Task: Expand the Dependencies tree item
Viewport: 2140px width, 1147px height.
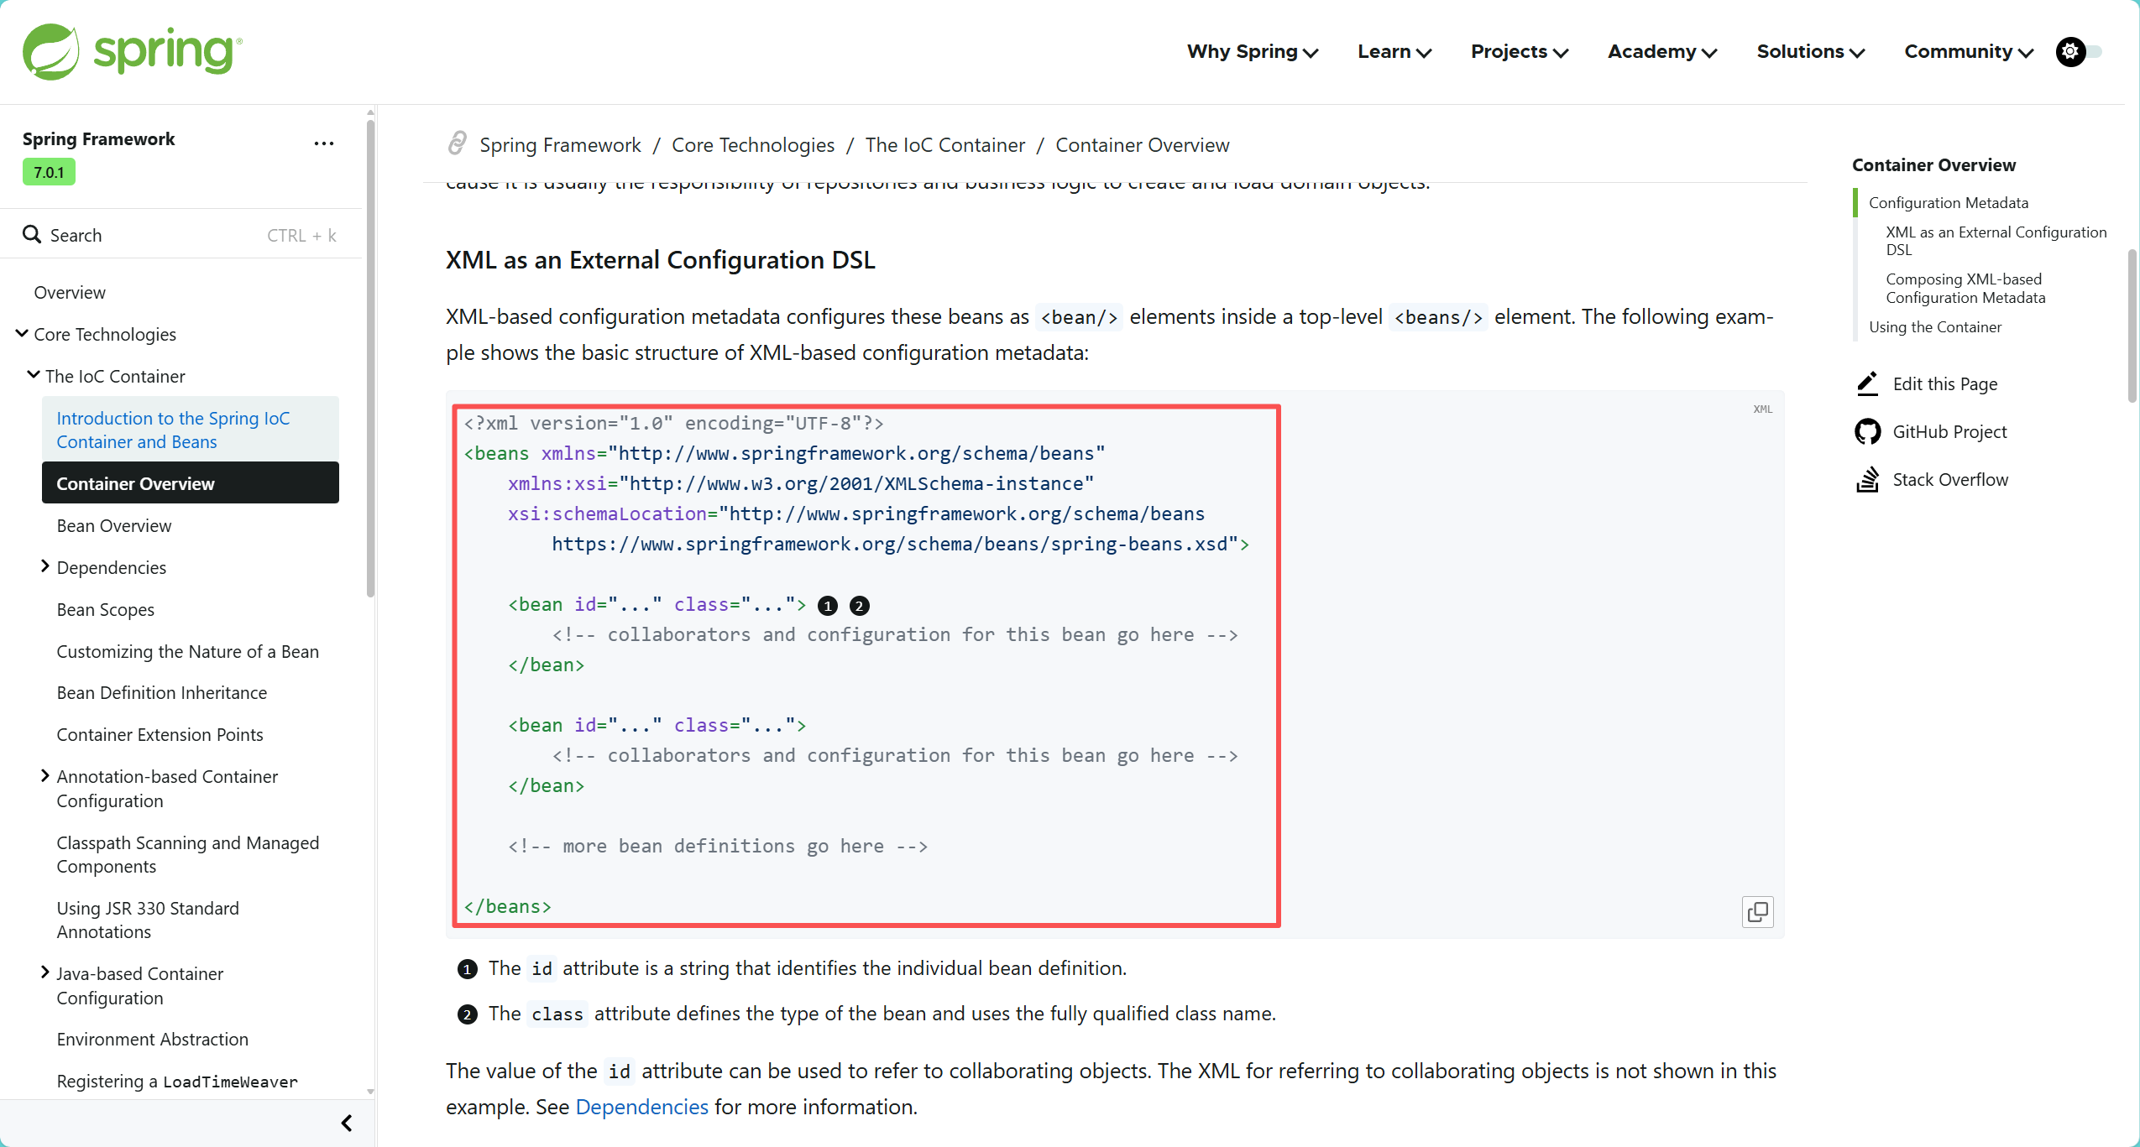Action: [x=45, y=566]
